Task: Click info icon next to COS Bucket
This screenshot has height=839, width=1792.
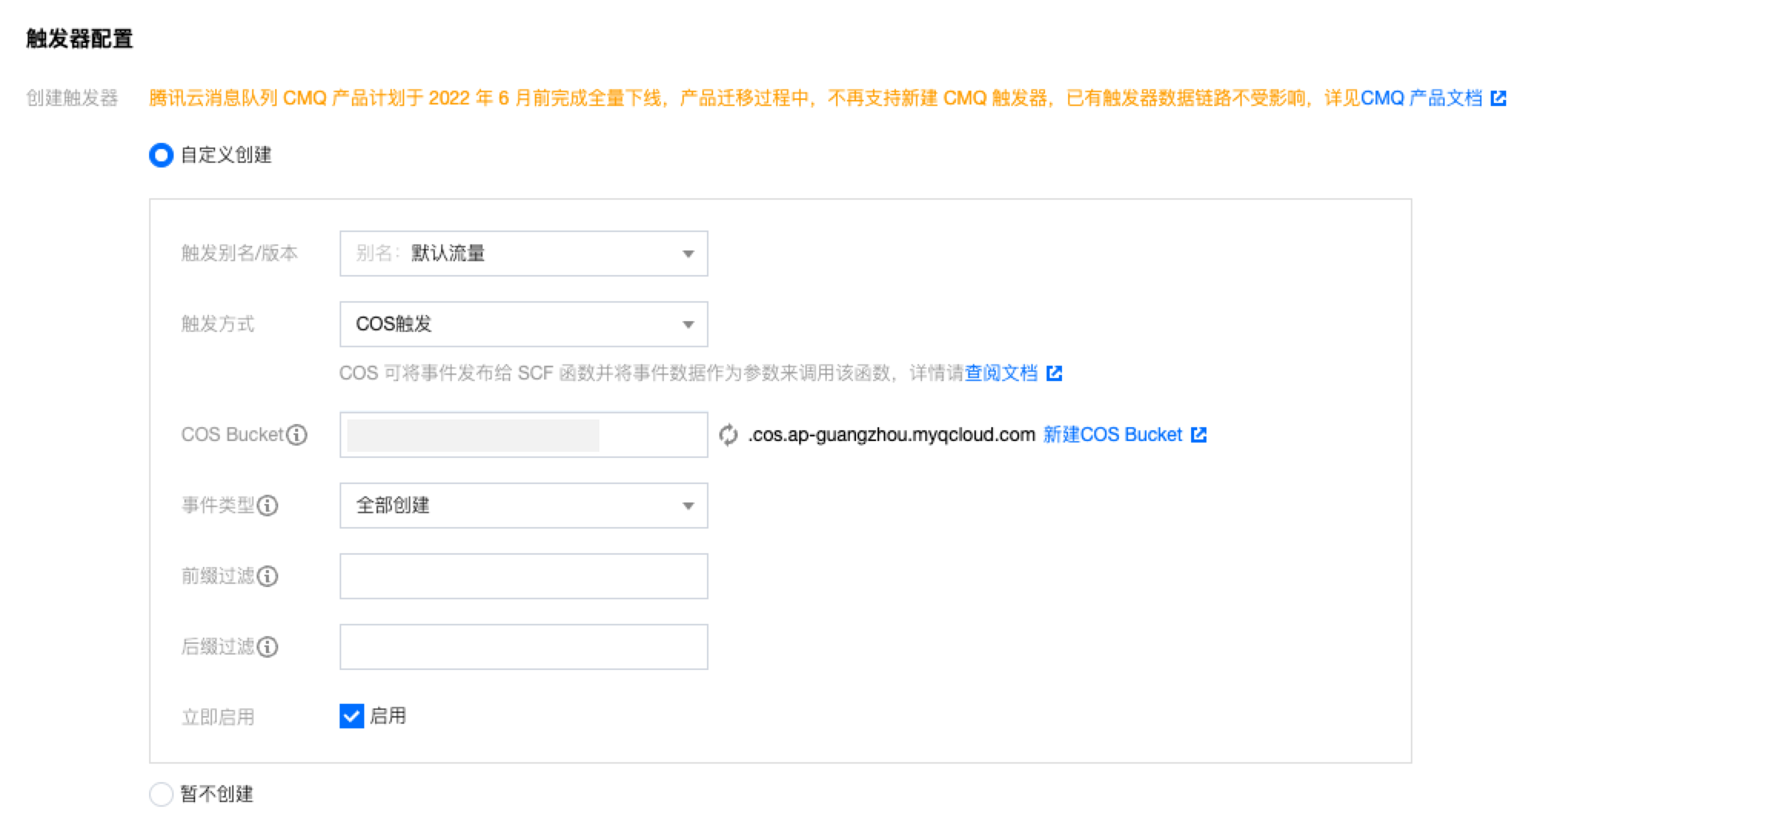Action: pyautogui.click(x=297, y=435)
